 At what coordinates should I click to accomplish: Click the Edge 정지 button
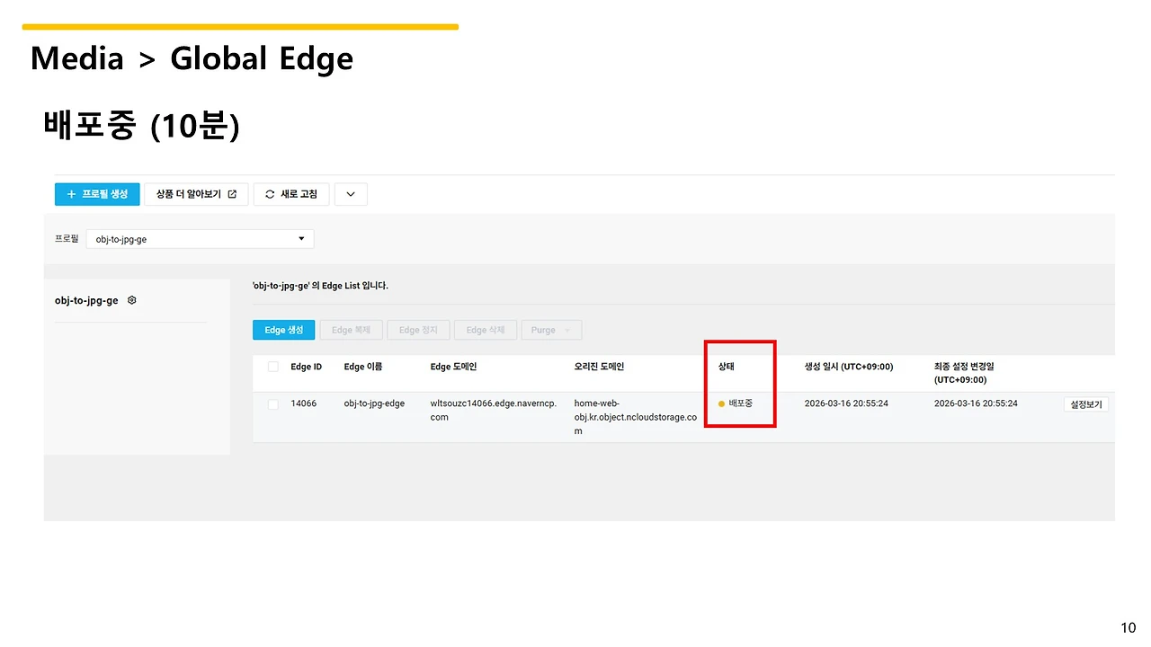click(418, 330)
